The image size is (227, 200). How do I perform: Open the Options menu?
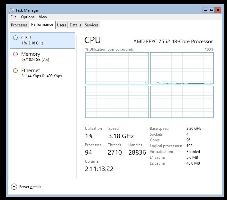coord(28,17)
